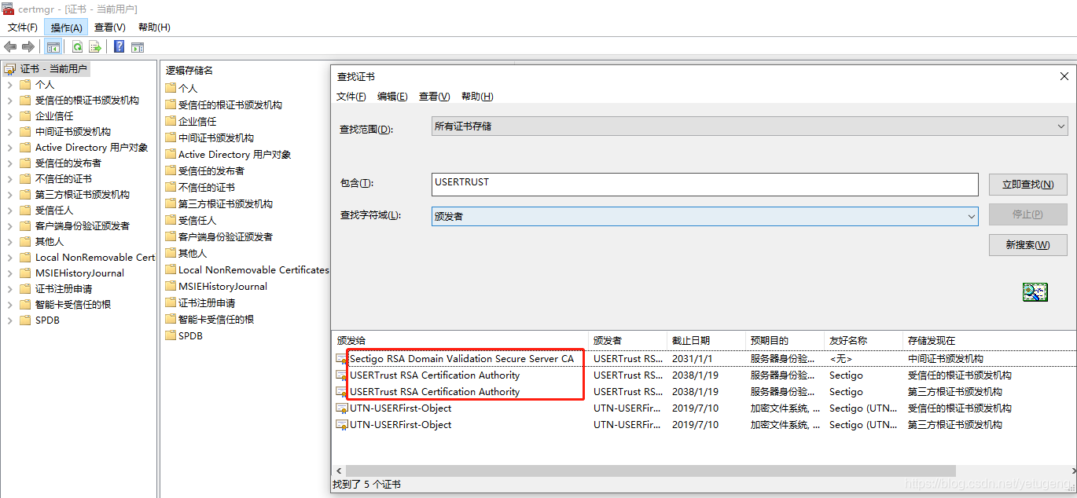Select 客户端身份验证颁发者 in left tree
The image size is (1077, 498).
(83, 225)
